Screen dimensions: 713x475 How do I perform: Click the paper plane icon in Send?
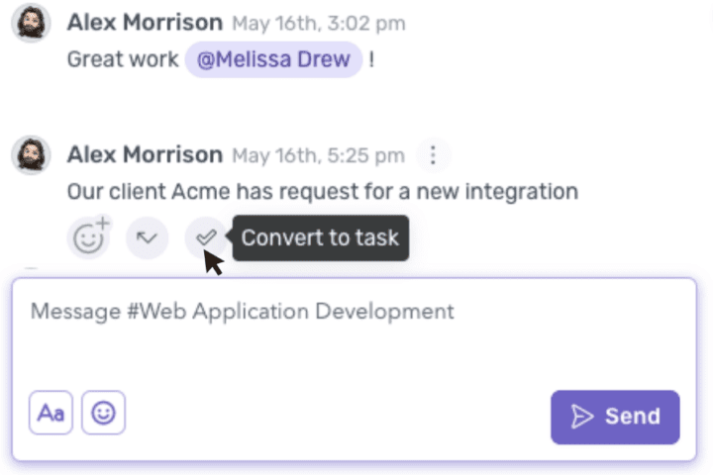tap(583, 417)
